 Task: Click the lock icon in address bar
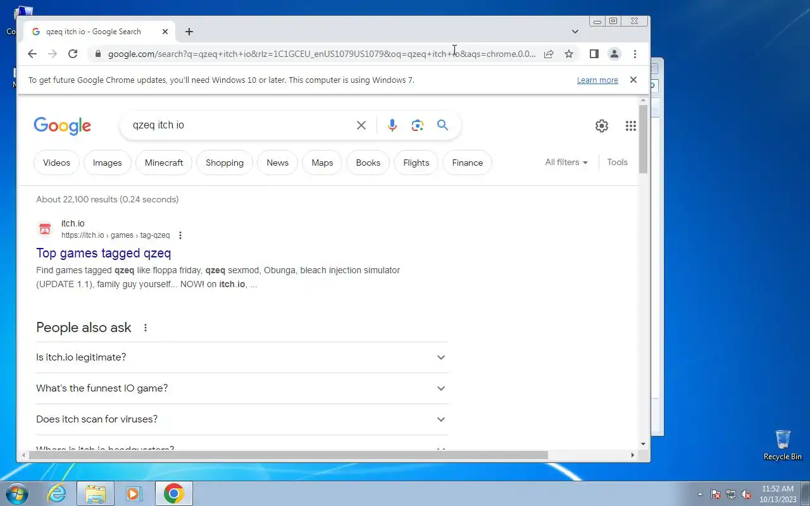(97, 54)
